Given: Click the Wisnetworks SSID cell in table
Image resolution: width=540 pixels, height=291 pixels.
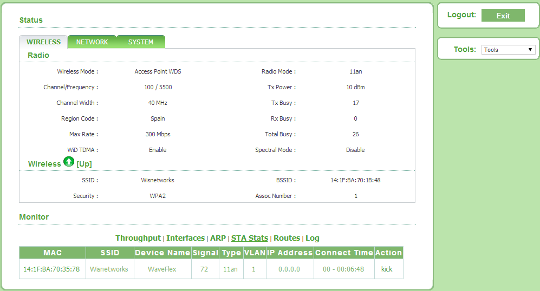Looking at the screenshot, I should tap(109, 269).
